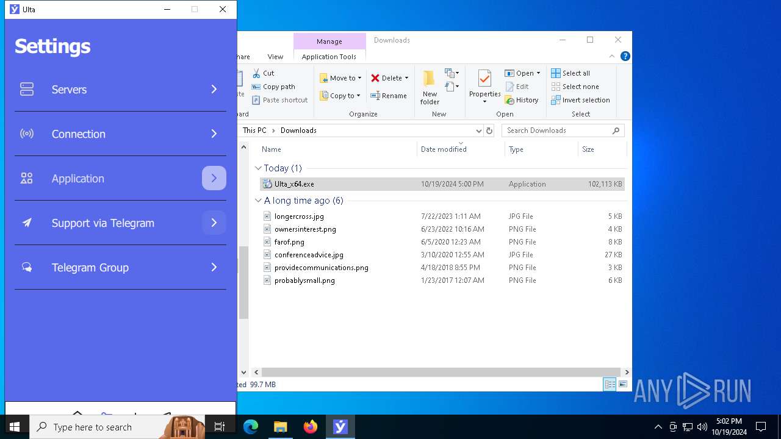Sort by the Name column header
The width and height of the screenshot is (781, 439).
click(x=272, y=149)
